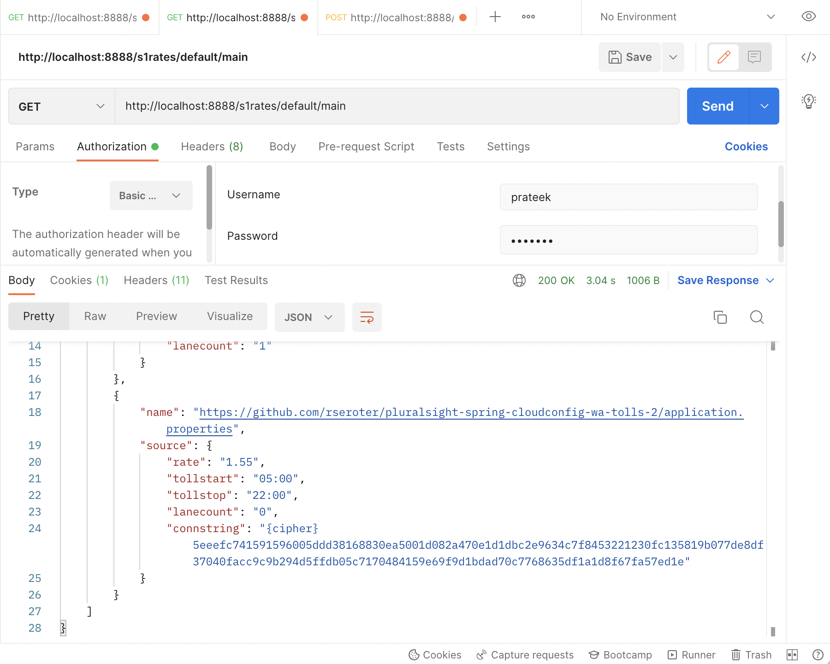
Task: Open the Runner from the status bar
Action: [691, 655]
